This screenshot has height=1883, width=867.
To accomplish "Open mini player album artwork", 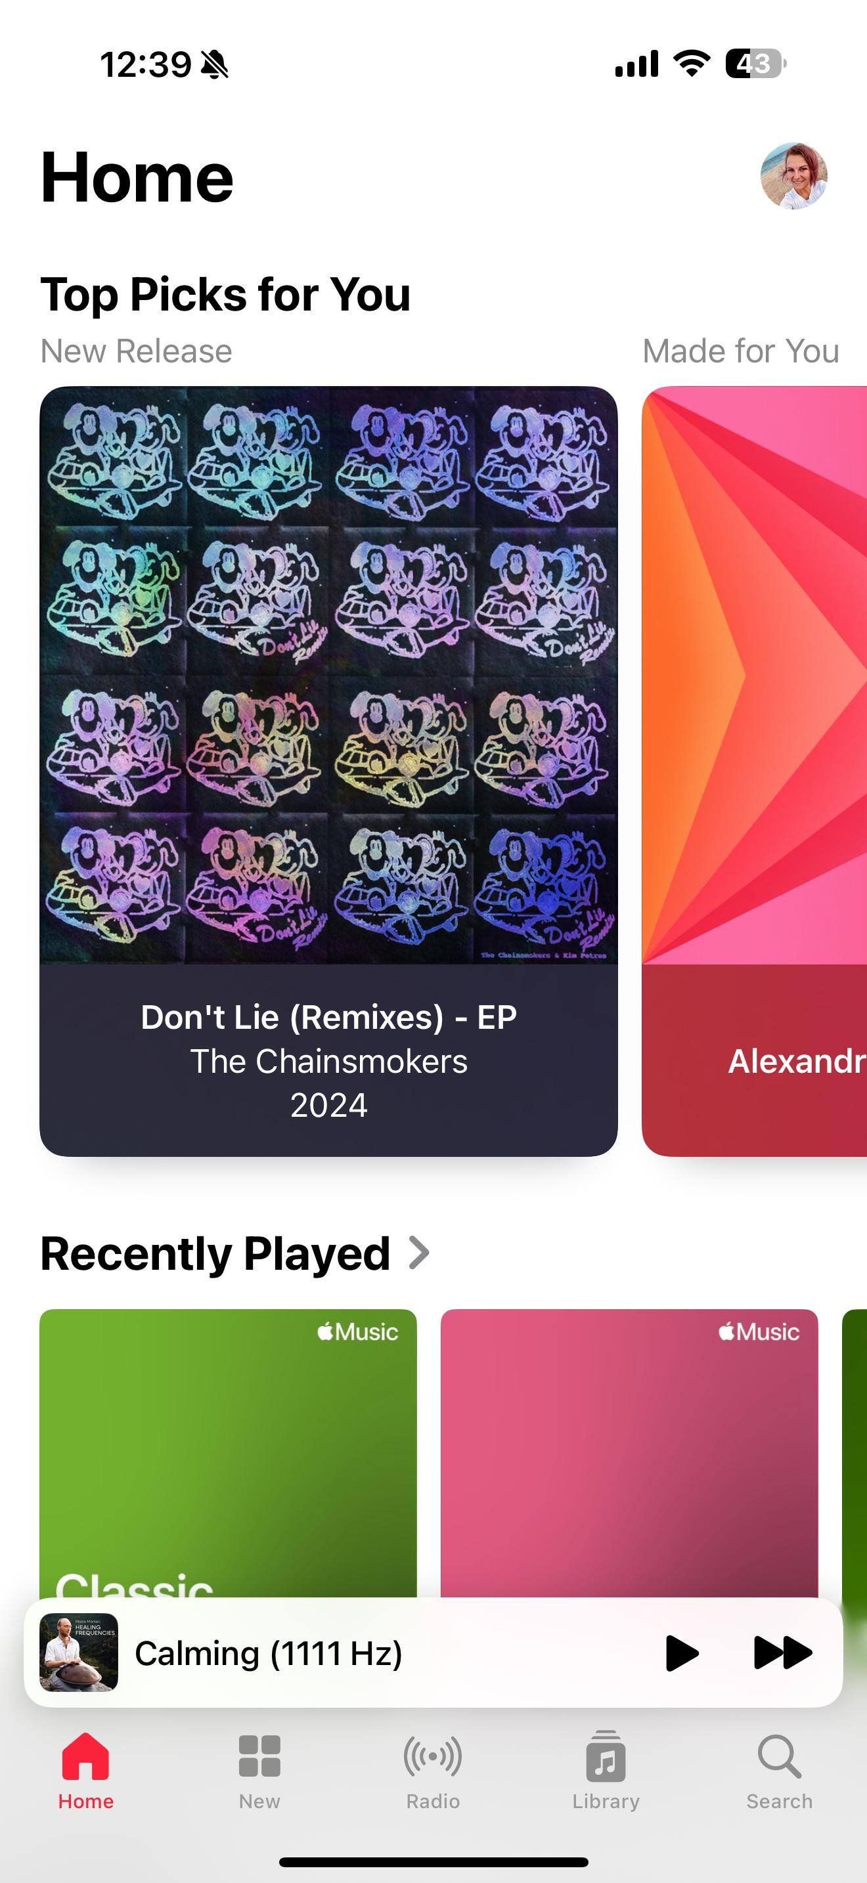I will 79,1652.
